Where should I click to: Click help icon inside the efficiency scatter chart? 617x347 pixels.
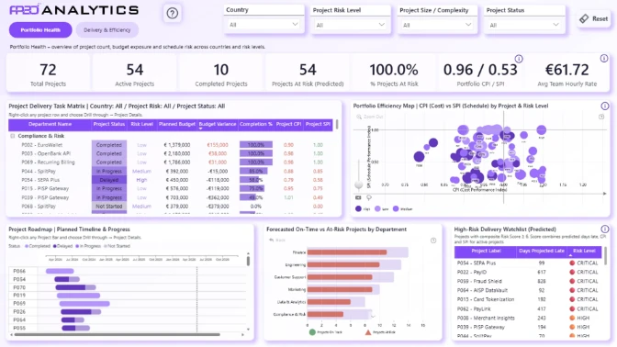pos(601,117)
